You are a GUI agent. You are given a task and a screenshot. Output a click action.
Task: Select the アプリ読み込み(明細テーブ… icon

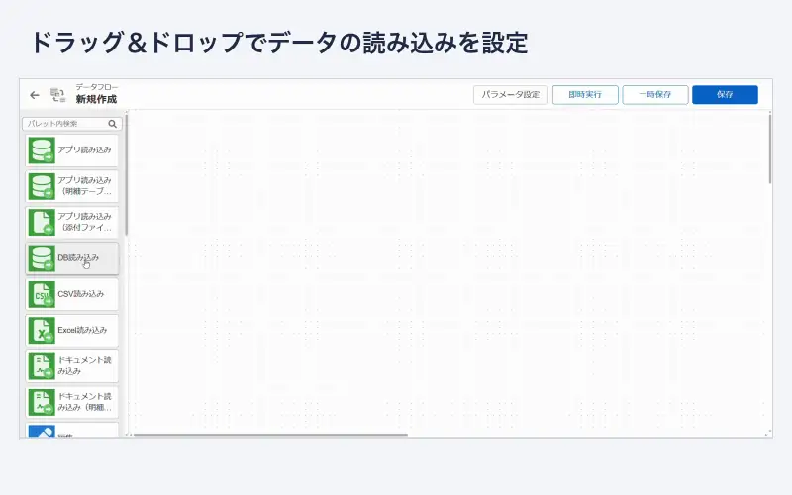point(42,186)
